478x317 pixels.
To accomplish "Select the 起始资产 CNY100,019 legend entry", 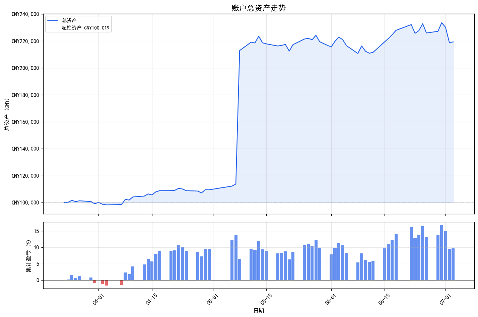I will tap(85, 28).
